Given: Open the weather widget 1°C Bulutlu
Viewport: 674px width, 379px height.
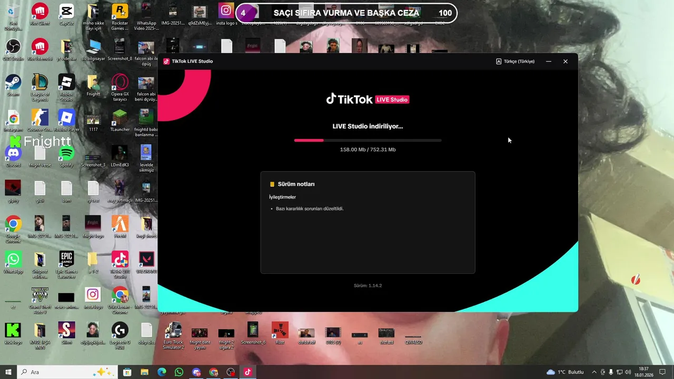Looking at the screenshot, I should point(565,372).
